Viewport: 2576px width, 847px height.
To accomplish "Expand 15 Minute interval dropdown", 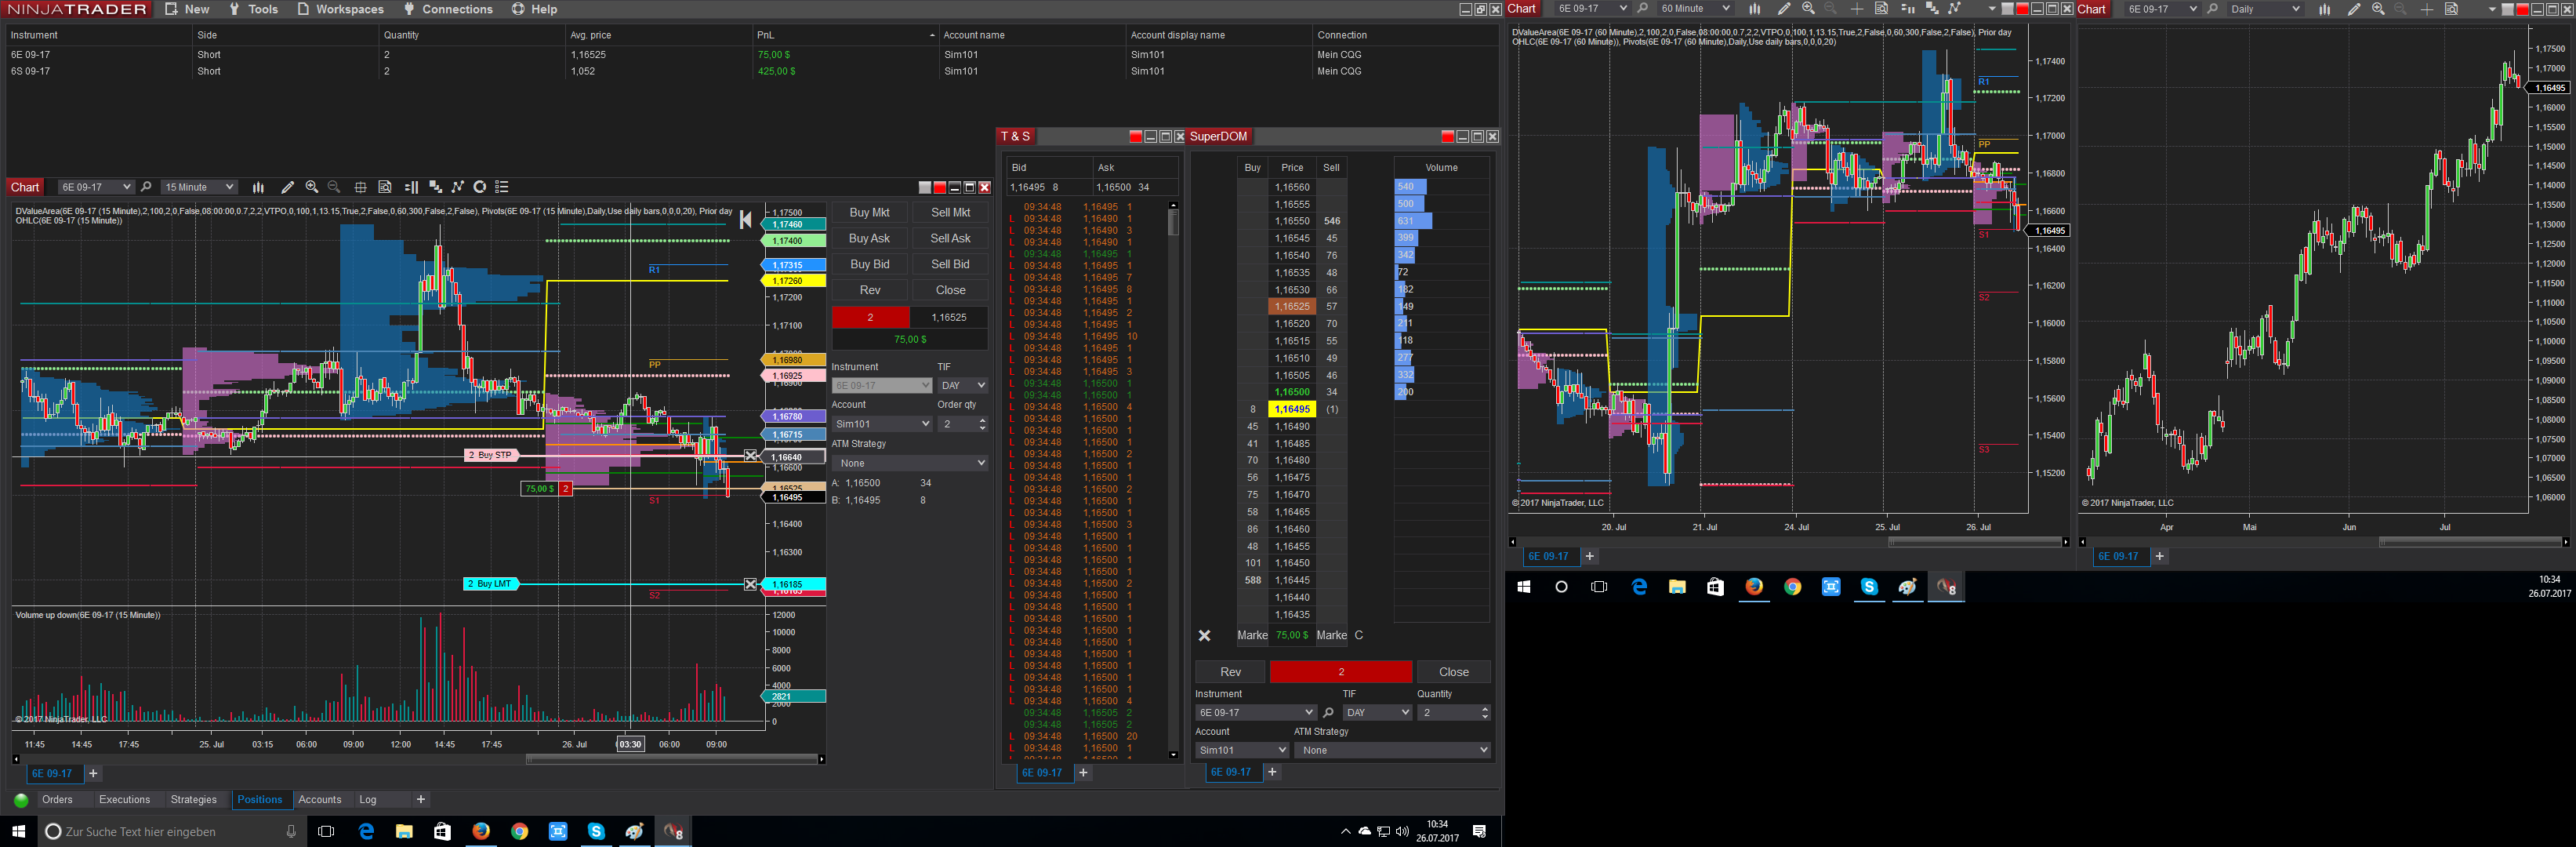I will click(x=199, y=187).
